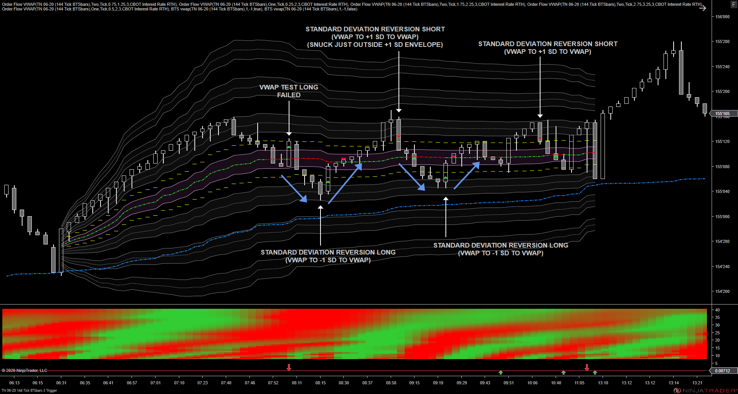Select the green up signal arrow near 13:10
Viewport: 738px width, 394px height.
click(595, 373)
